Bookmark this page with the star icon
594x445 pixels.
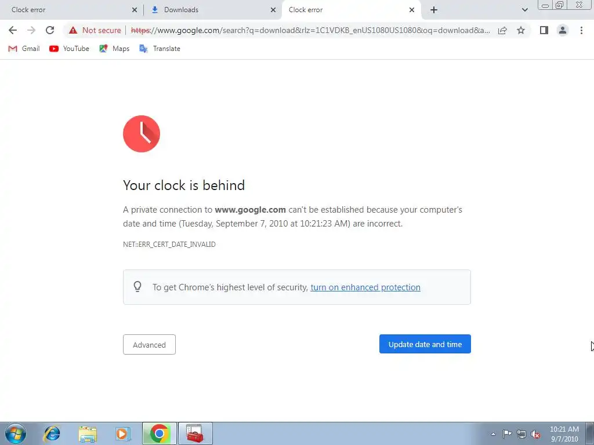pos(521,30)
